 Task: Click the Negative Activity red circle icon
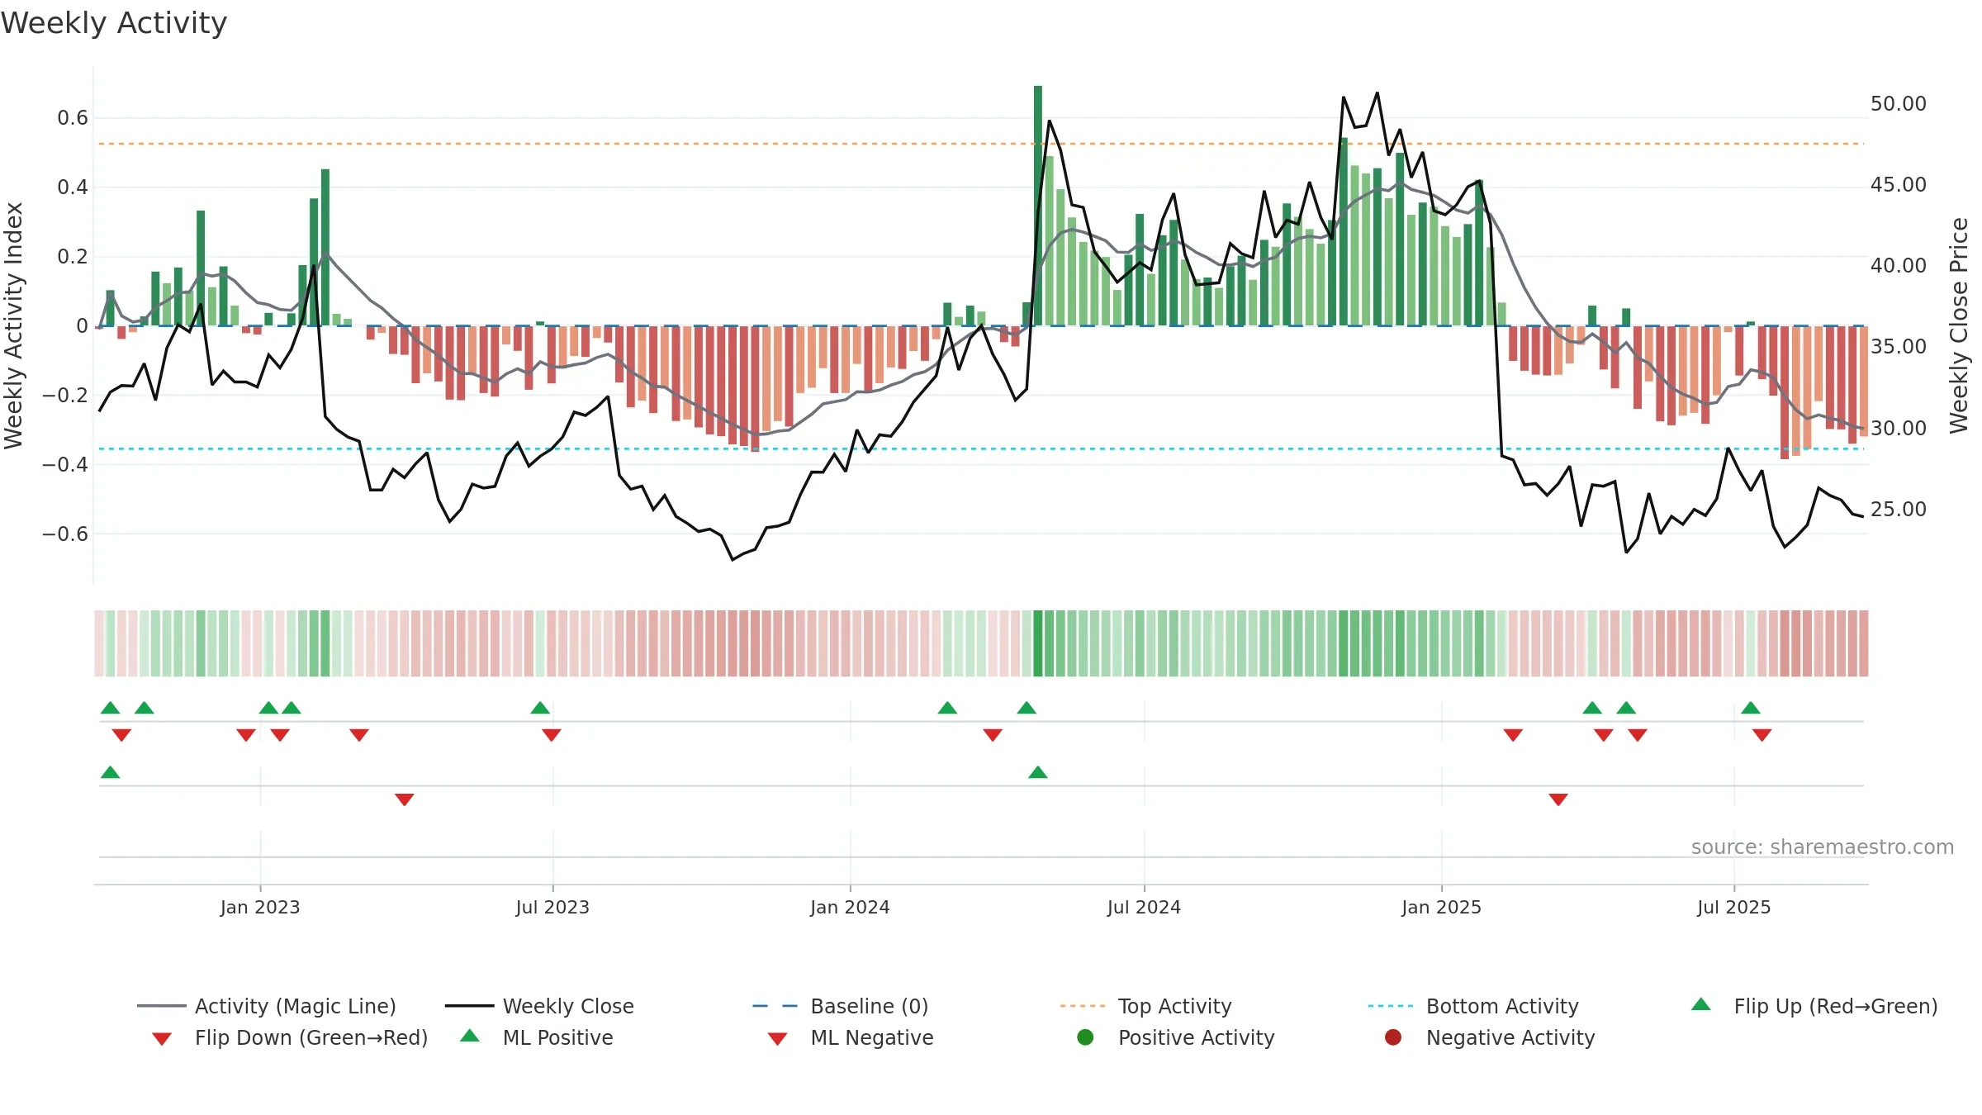click(1393, 1037)
